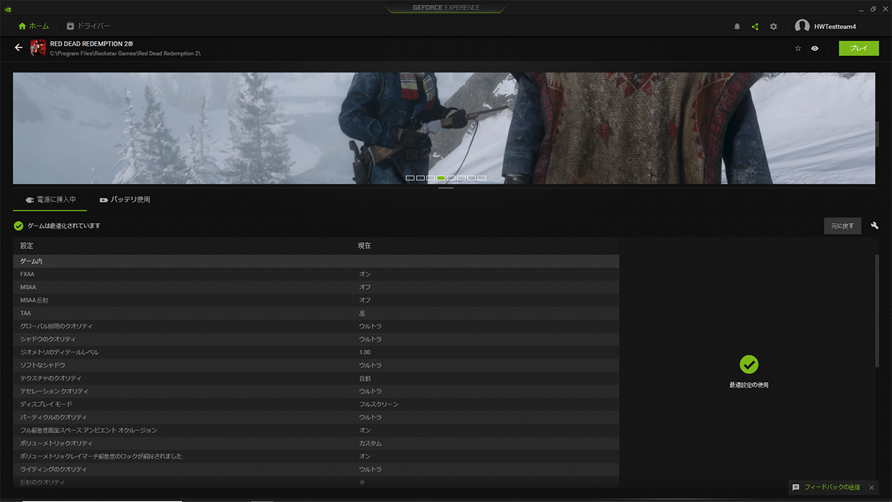Open the フィードバックの送信 link
This screenshot has width=892, height=502.
point(832,487)
